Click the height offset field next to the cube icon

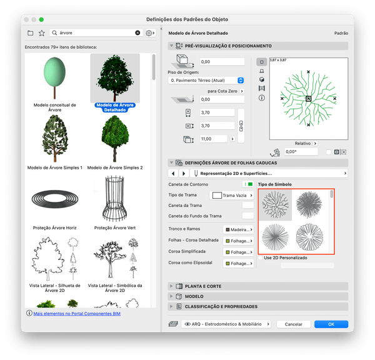point(222,62)
